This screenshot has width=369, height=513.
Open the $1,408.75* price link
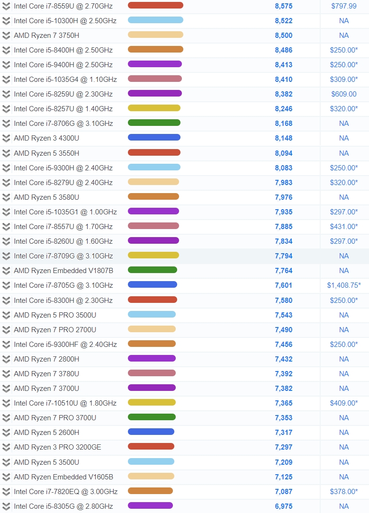(x=344, y=285)
